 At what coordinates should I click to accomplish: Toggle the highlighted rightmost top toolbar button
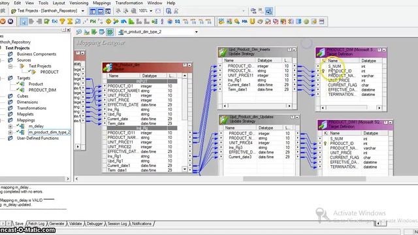pyautogui.click(x=269, y=11)
